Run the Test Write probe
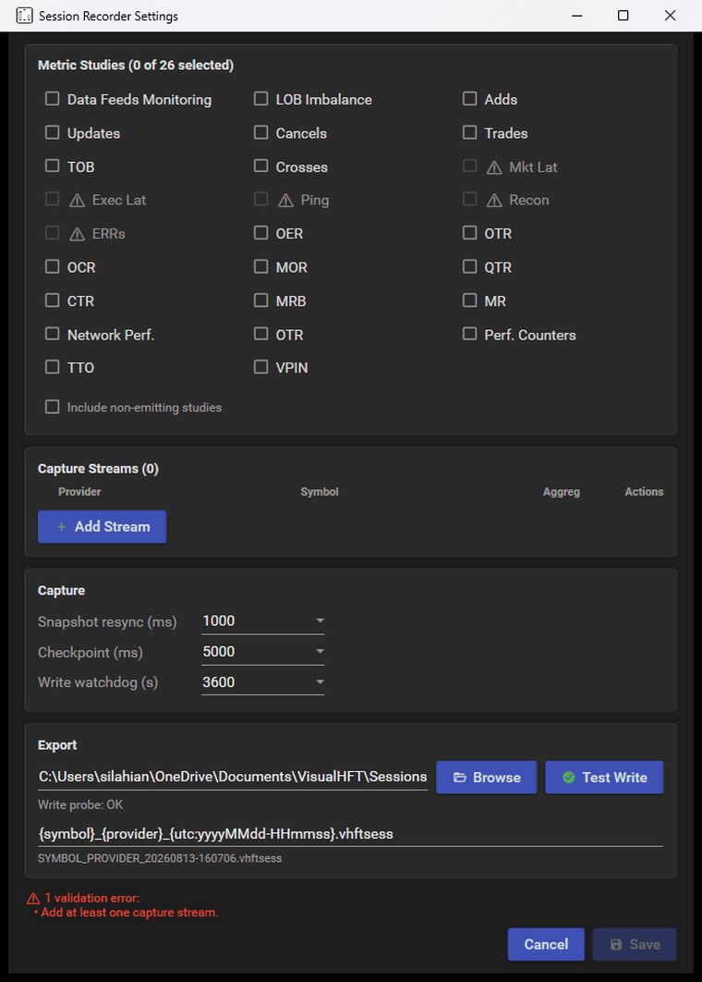This screenshot has height=982, width=702. pos(604,778)
